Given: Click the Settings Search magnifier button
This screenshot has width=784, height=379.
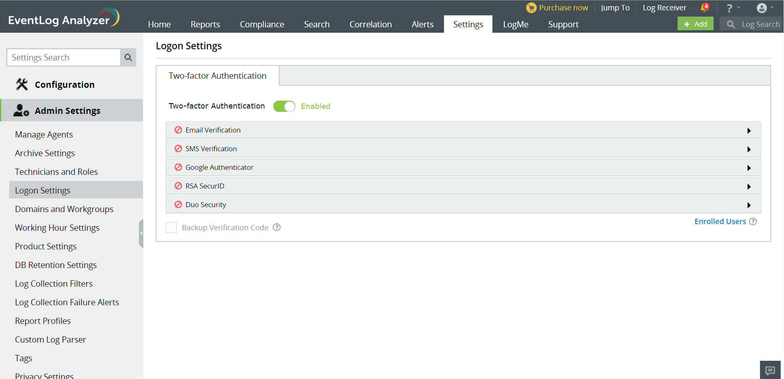Looking at the screenshot, I should [128, 58].
